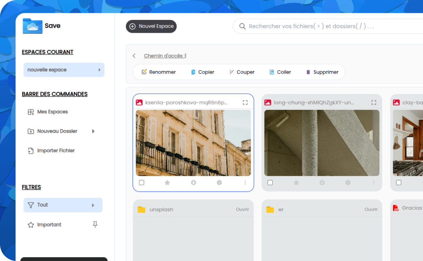This screenshot has width=423, height=261.
Task: Click the Importer Fichier file icon
Action: pyautogui.click(x=31, y=151)
